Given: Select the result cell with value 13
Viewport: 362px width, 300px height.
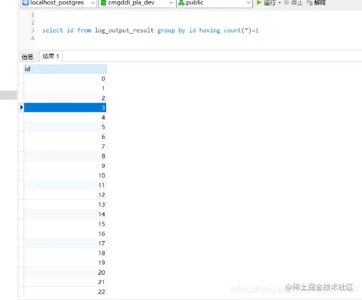Looking at the screenshot, I should coord(65,205).
